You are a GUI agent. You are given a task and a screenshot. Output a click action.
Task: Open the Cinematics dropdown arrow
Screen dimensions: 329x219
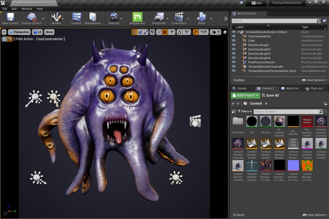coord(188,19)
